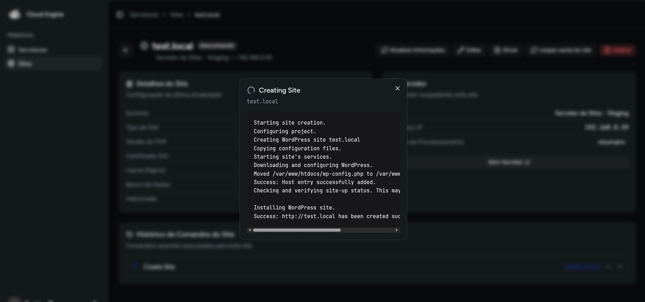
Task: Click the log scrollbar's right arrow
Action: point(396,230)
